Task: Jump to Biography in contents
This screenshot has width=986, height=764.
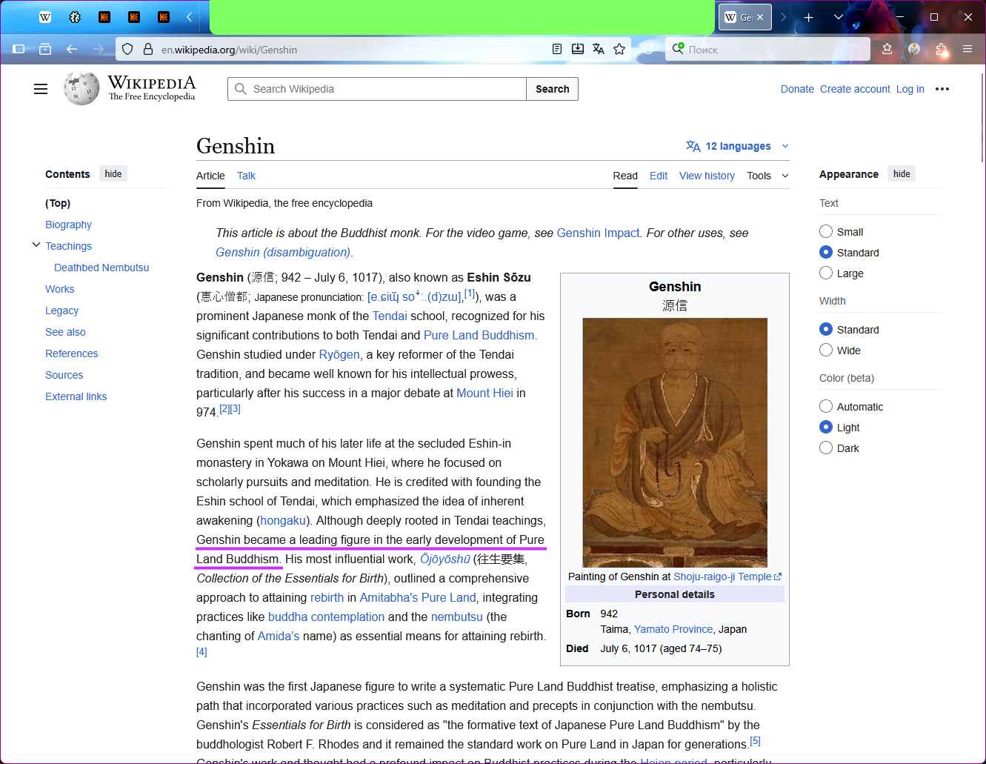Action: [x=68, y=225]
